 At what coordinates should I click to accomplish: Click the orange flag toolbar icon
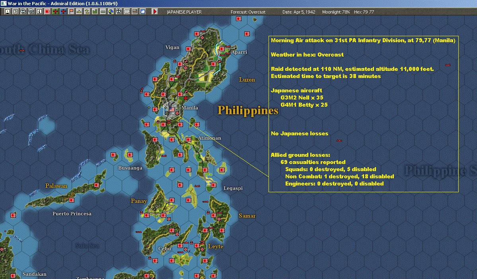pyautogui.click(x=71, y=12)
